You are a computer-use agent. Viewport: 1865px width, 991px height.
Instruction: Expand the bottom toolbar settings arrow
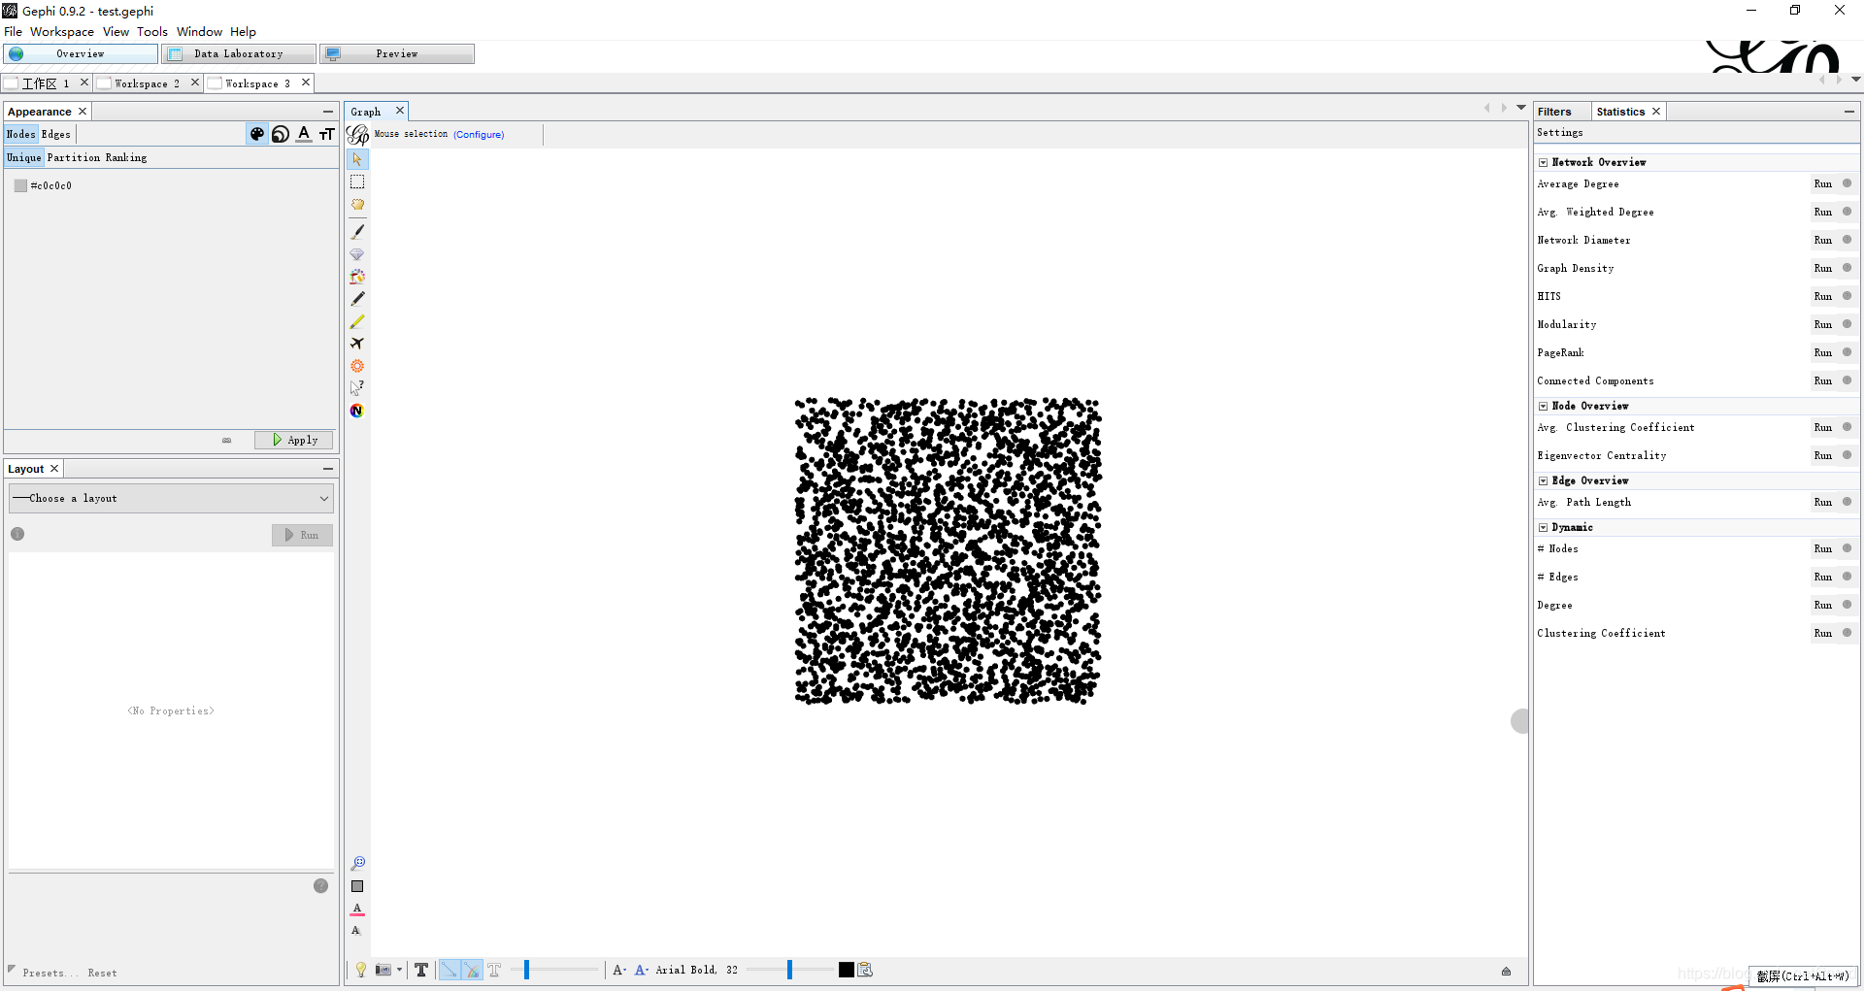pos(1506,971)
